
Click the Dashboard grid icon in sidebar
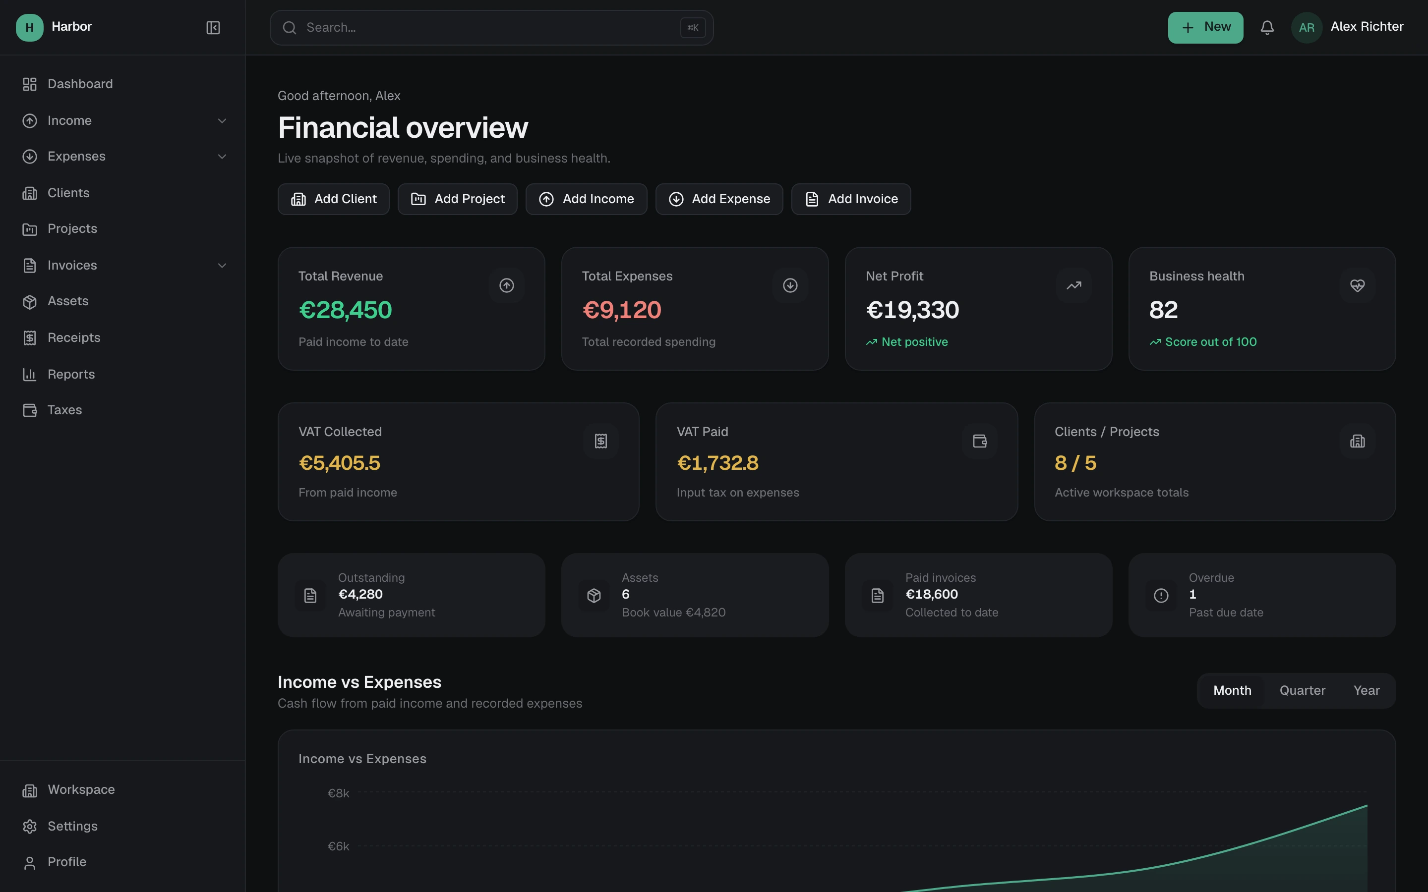coord(30,84)
